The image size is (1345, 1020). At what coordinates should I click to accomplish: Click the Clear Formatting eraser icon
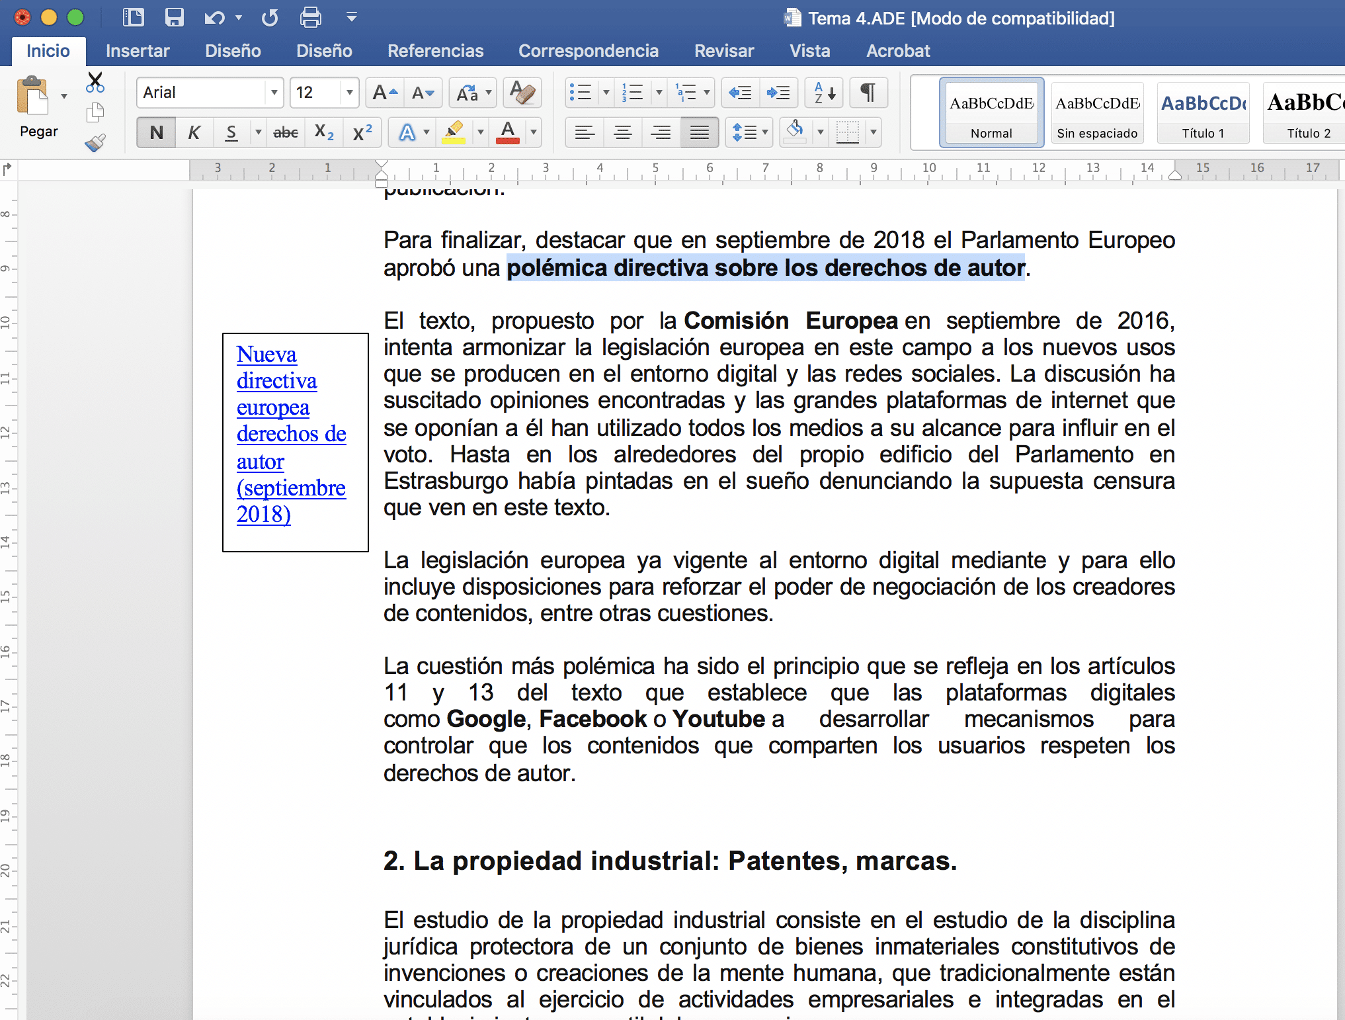[x=522, y=93]
